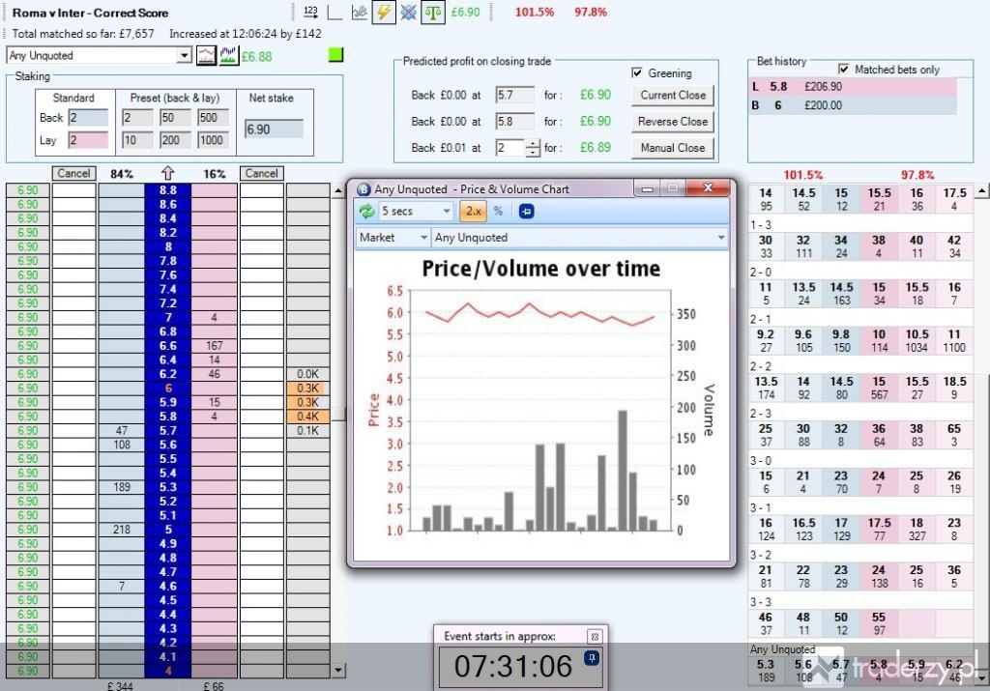The image size is (990, 691).
Task: Open the blank axis chart icon in toolbar
Action: 335,12
